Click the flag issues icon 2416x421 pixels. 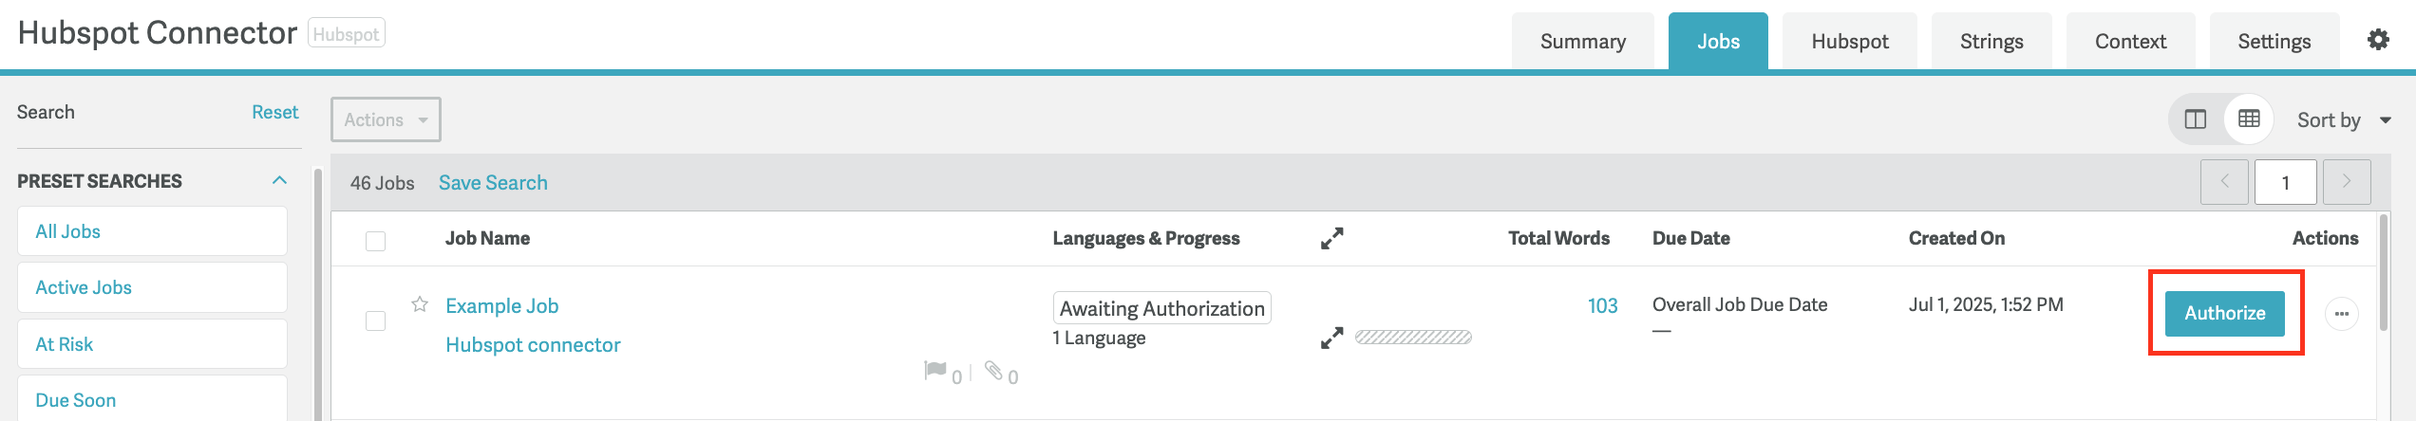pos(935,370)
